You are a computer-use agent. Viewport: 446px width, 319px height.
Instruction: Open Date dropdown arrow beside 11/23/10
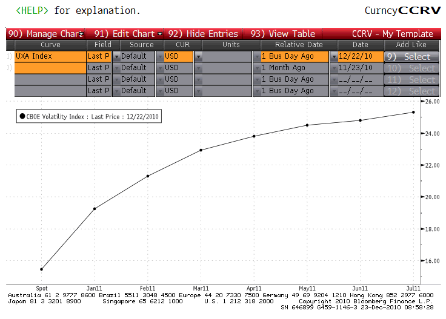click(x=334, y=68)
